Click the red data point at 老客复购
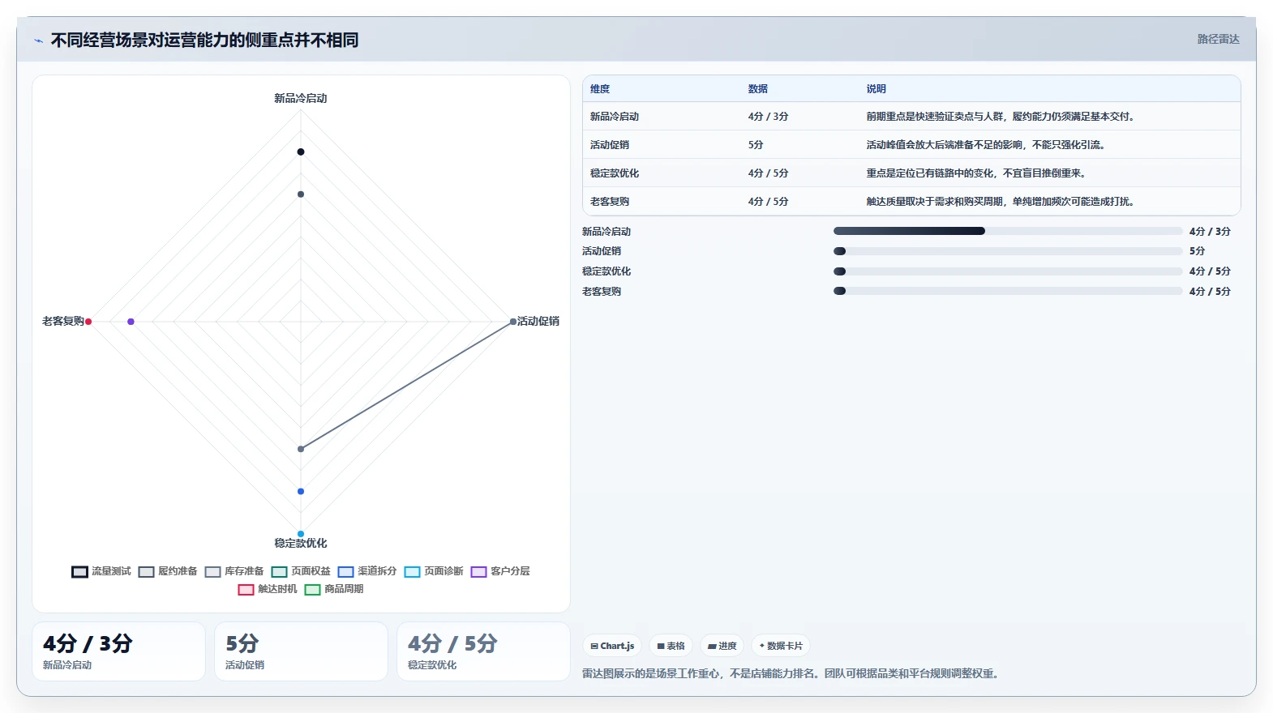The width and height of the screenshot is (1273, 713). [x=88, y=322]
